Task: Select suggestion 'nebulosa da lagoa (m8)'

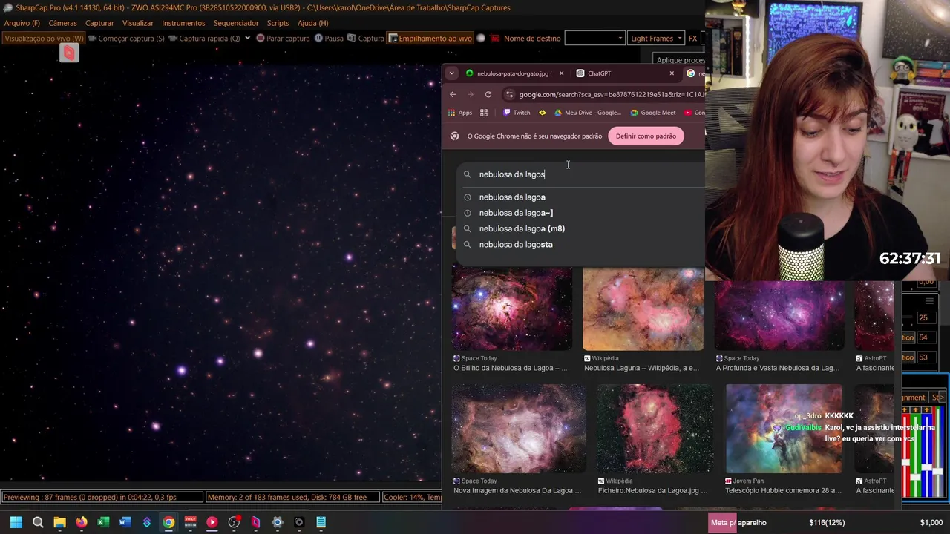Action: (x=522, y=228)
